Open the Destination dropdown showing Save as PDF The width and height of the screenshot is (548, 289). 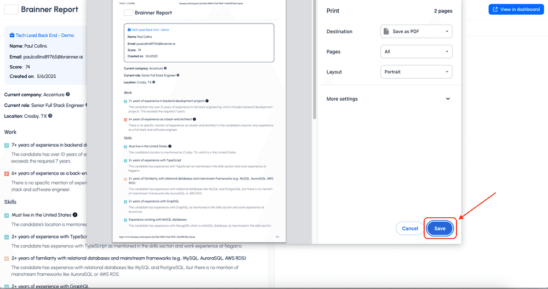(x=416, y=32)
